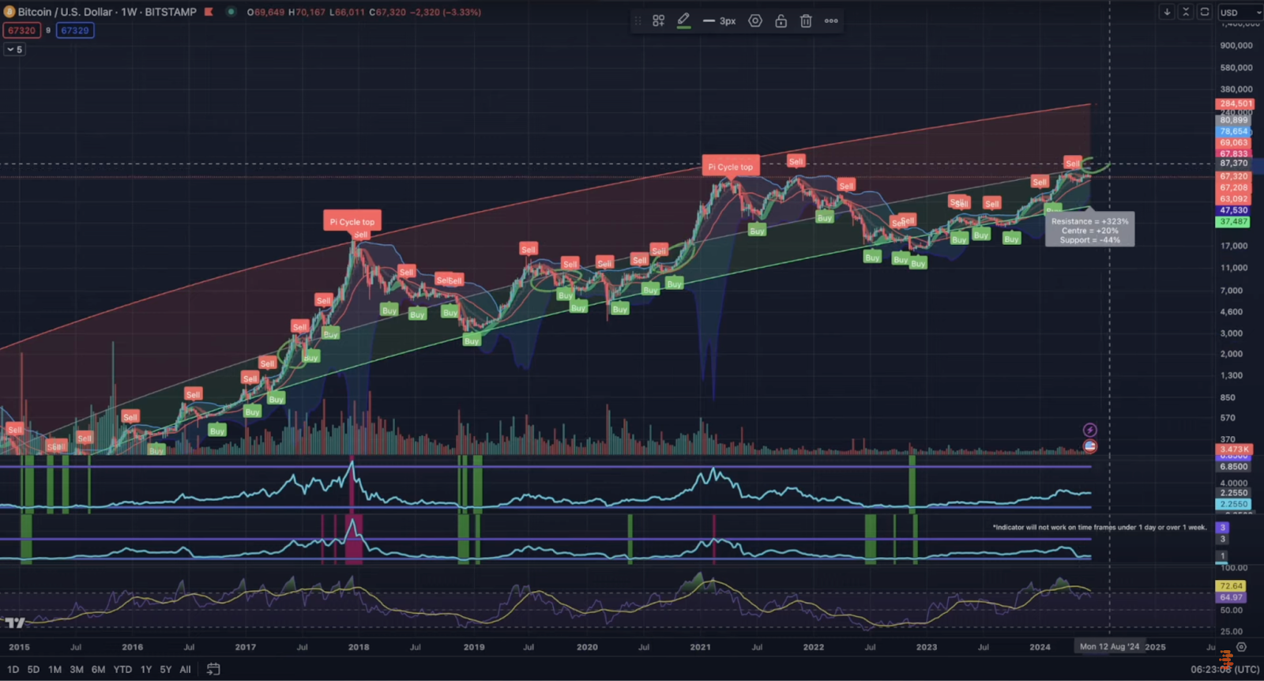
Task: Select the YTD time range
Action: click(122, 669)
